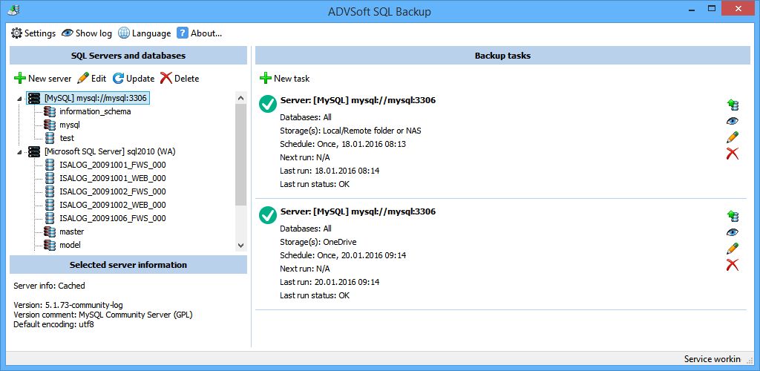Select ISALOG_20091001_FWS_000 database
Viewport: 760px width, 371px height.
coord(113,165)
